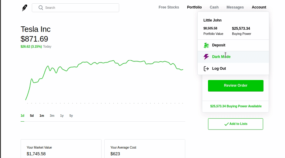The image size is (285, 158).
Task: Click the magnifying glass search icon
Action: 41,8
